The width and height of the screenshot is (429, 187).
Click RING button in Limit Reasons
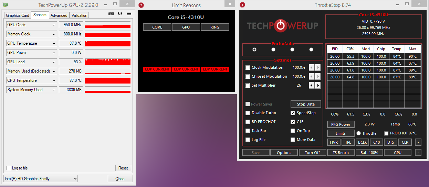coord(215,27)
